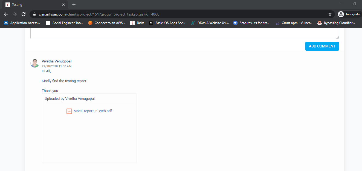Click the Incognito profile icon
Image resolution: width=362 pixels, height=171 pixels.
341,14
